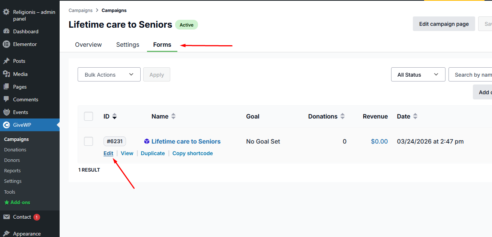Click the Contact envelope icon
The width and height of the screenshot is (492, 237).
click(6, 217)
